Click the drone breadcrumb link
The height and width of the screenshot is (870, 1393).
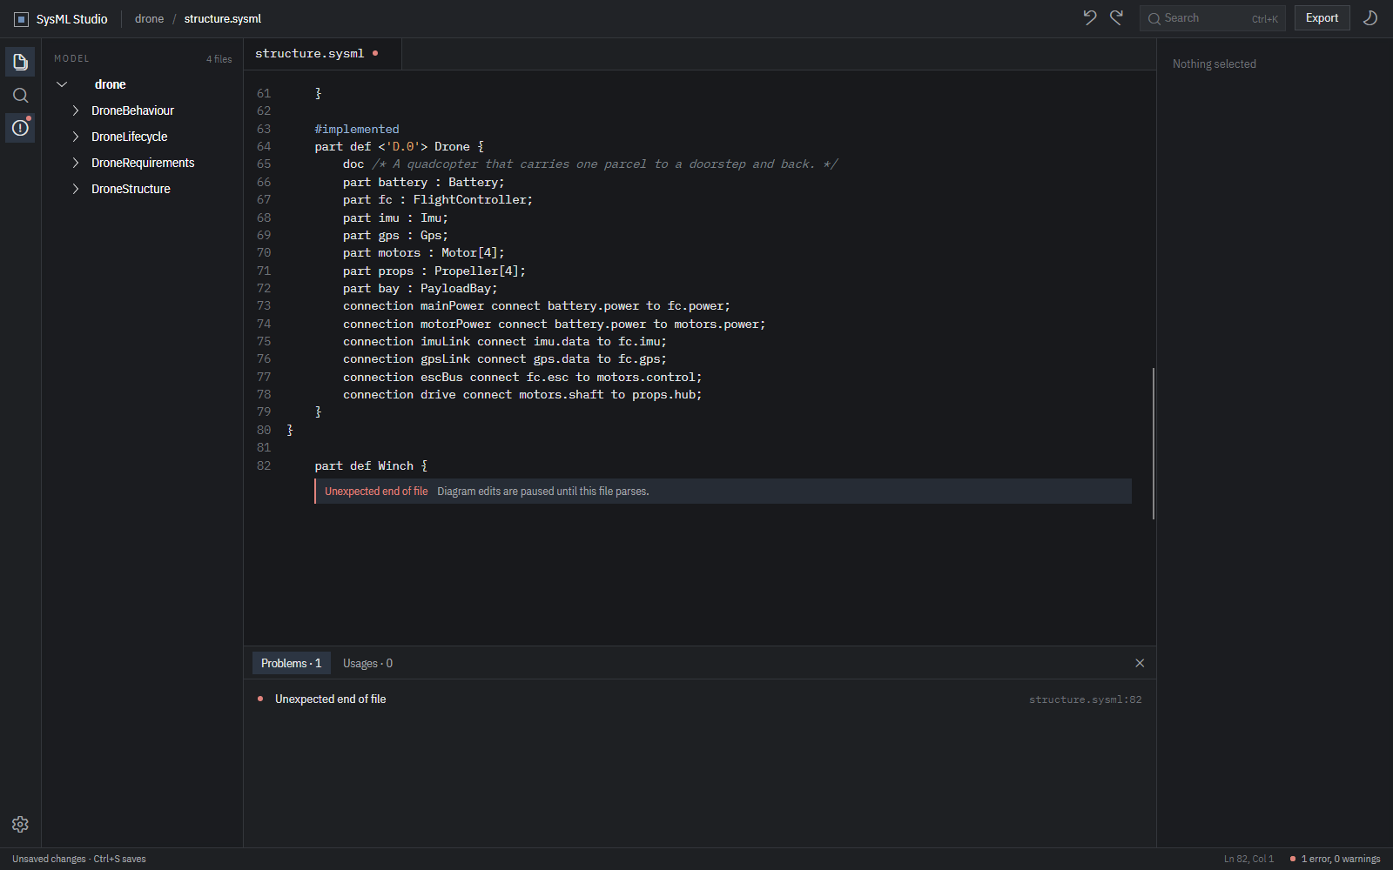(149, 19)
